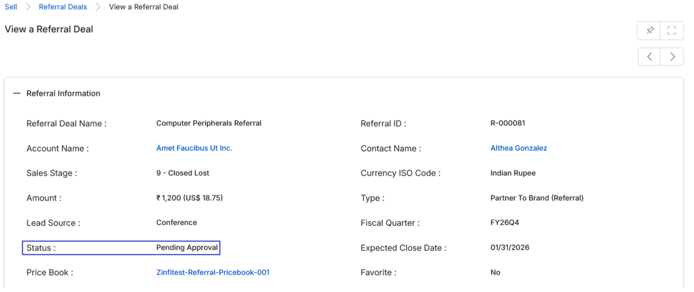Go to previous referral deal arrow
Image resolution: width=694 pixels, height=292 pixels.
649,56
